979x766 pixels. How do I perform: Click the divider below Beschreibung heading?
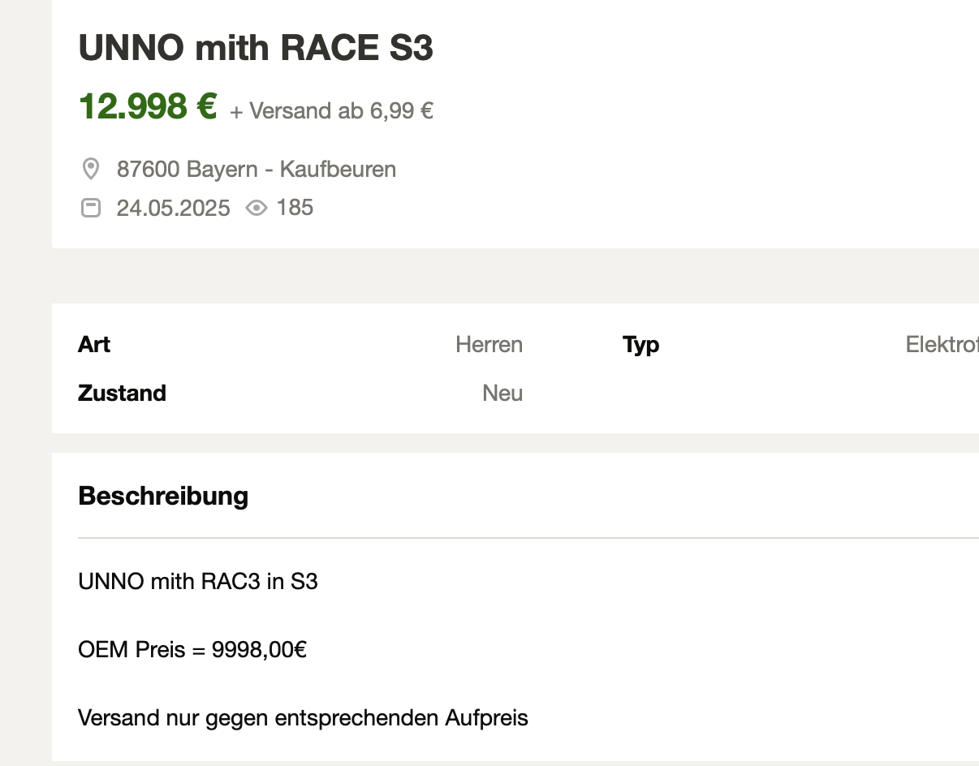point(528,538)
